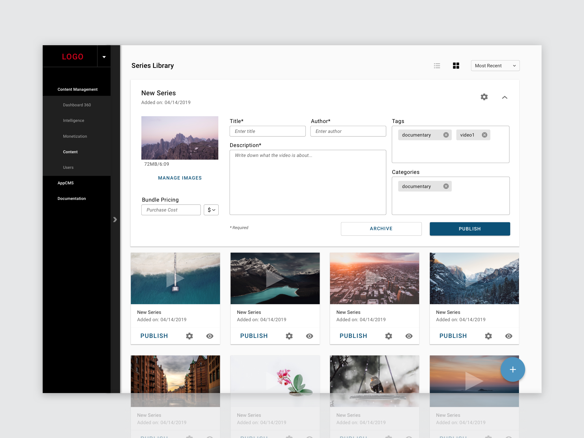
Task: Open settings gear on the ocean pier card
Action: [189, 336]
